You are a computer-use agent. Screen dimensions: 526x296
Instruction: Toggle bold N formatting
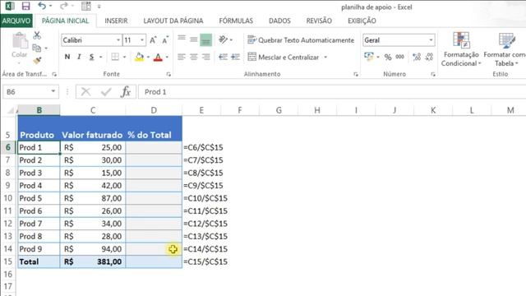click(x=67, y=57)
